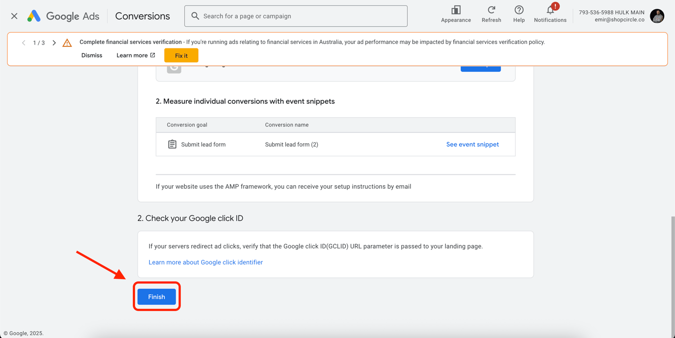This screenshot has width=675, height=338.
Task: Click the account profile avatar
Action: (657, 16)
